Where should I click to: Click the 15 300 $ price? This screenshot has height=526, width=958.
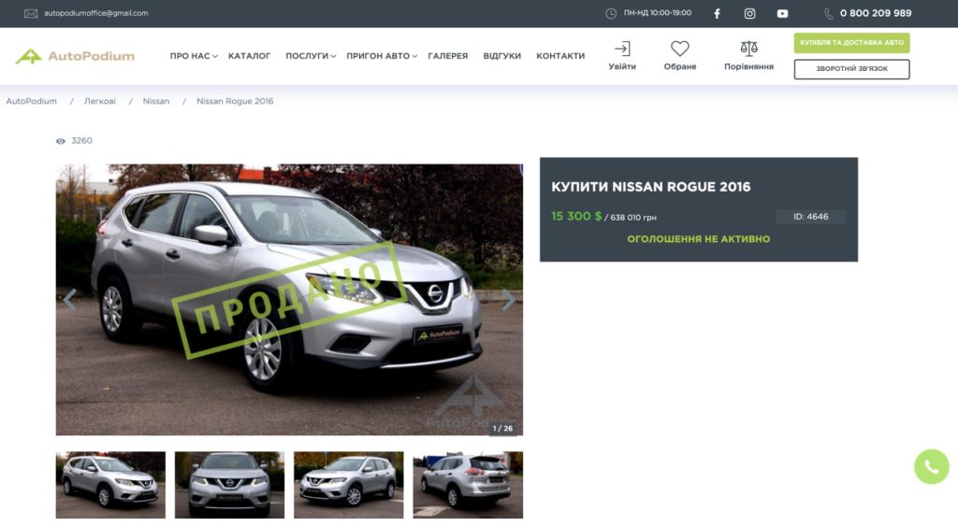(x=576, y=216)
